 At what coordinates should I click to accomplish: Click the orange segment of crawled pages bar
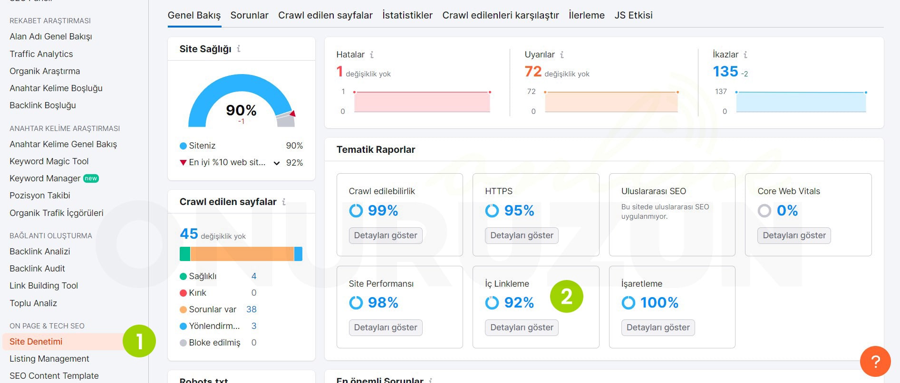pos(242,254)
